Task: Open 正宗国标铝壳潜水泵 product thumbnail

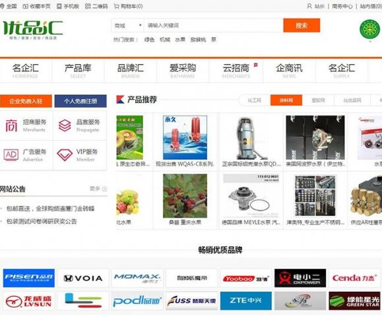Action: (251, 138)
